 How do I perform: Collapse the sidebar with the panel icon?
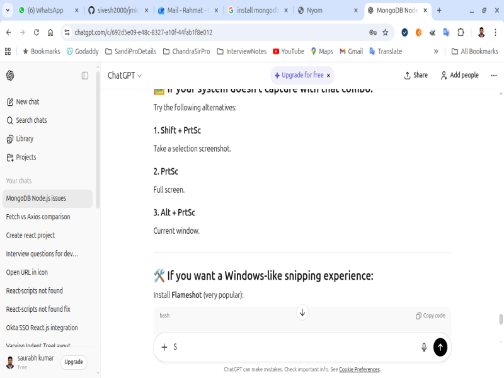(x=85, y=76)
